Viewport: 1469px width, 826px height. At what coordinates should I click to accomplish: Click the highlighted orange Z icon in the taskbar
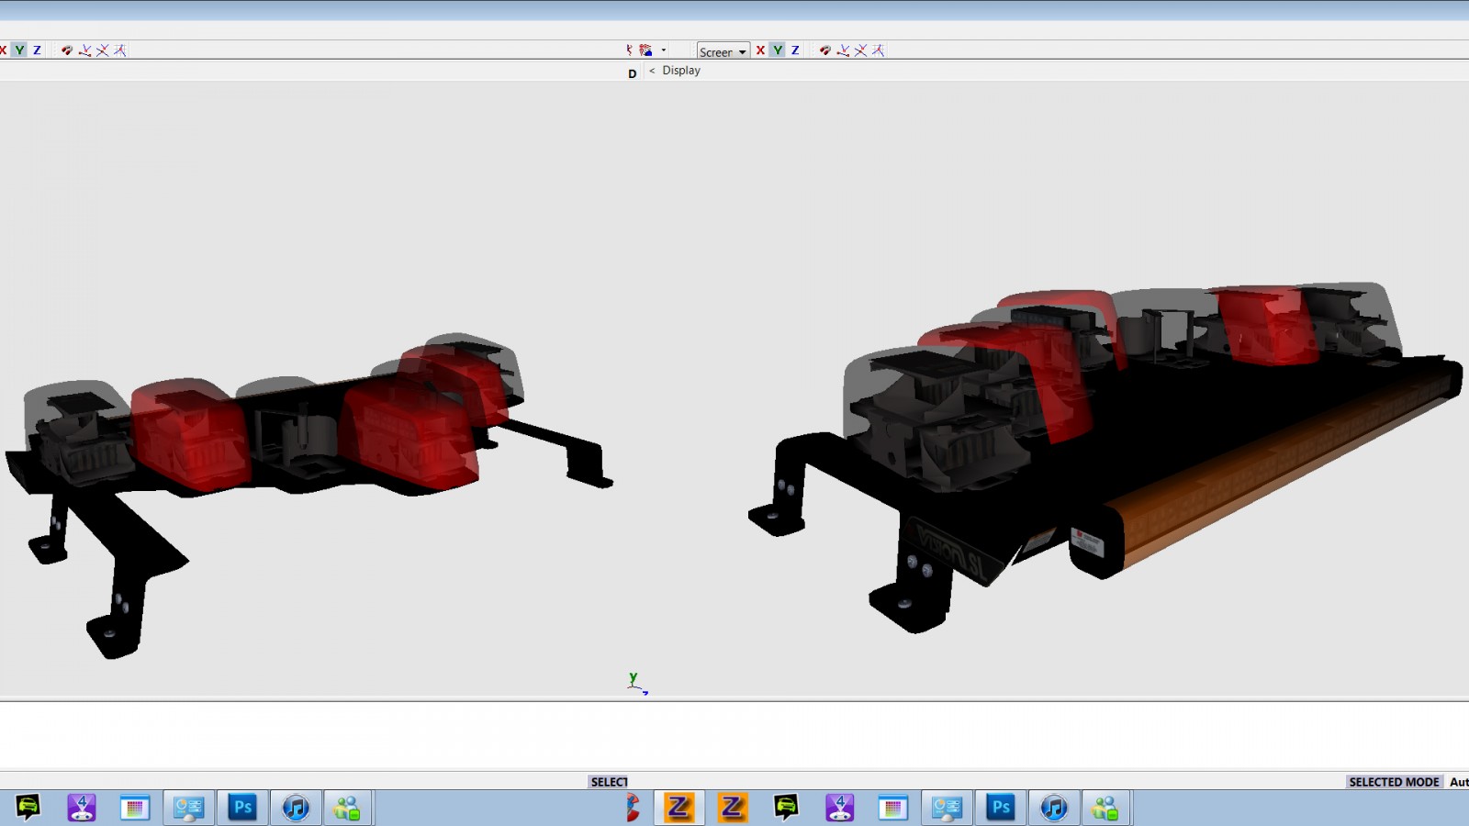click(679, 808)
